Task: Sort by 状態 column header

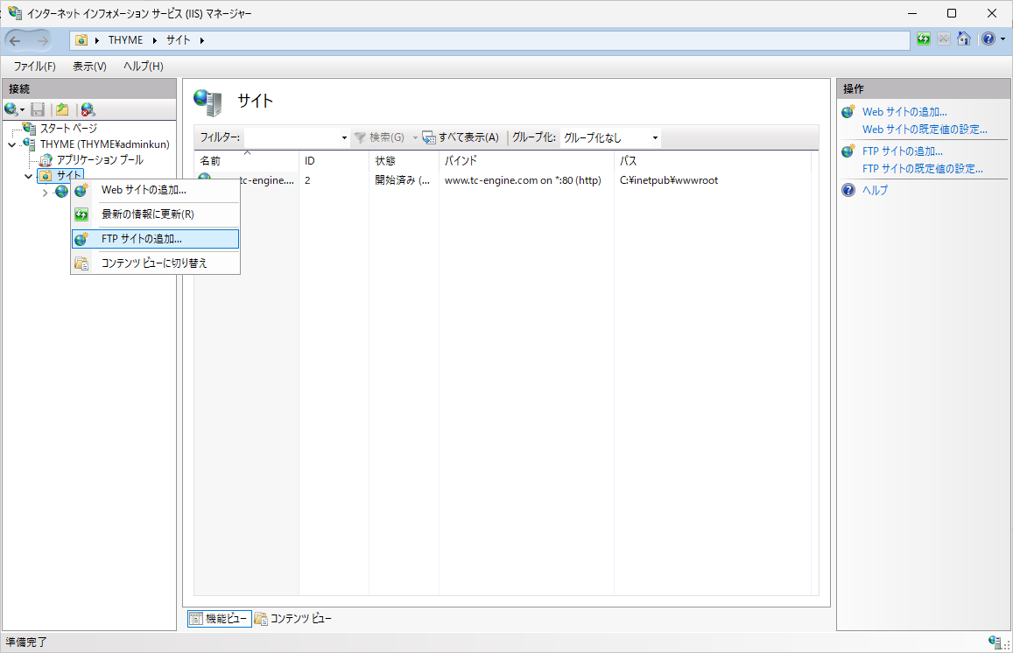Action: pos(404,161)
